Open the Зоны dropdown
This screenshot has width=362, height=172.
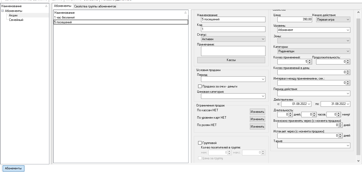[x=314, y=40]
